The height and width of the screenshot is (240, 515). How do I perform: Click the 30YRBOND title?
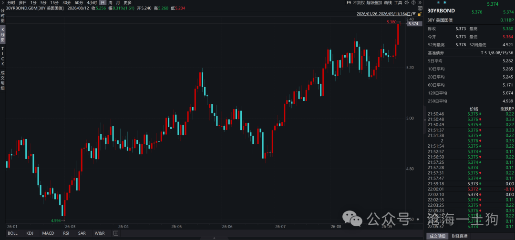(441, 10)
